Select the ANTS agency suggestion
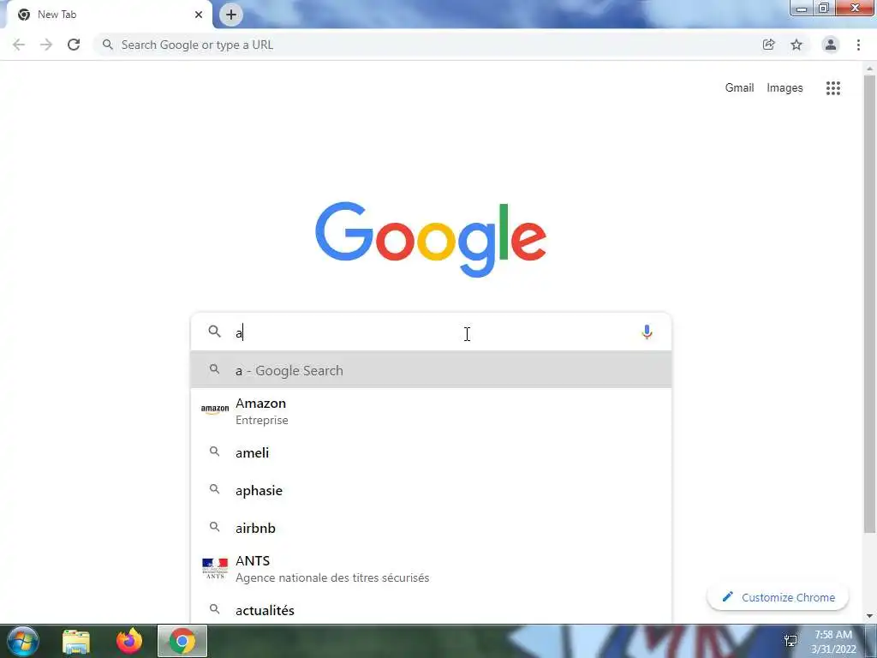The width and height of the screenshot is (877, 658). pyautogui.click(x=431, y=569)
